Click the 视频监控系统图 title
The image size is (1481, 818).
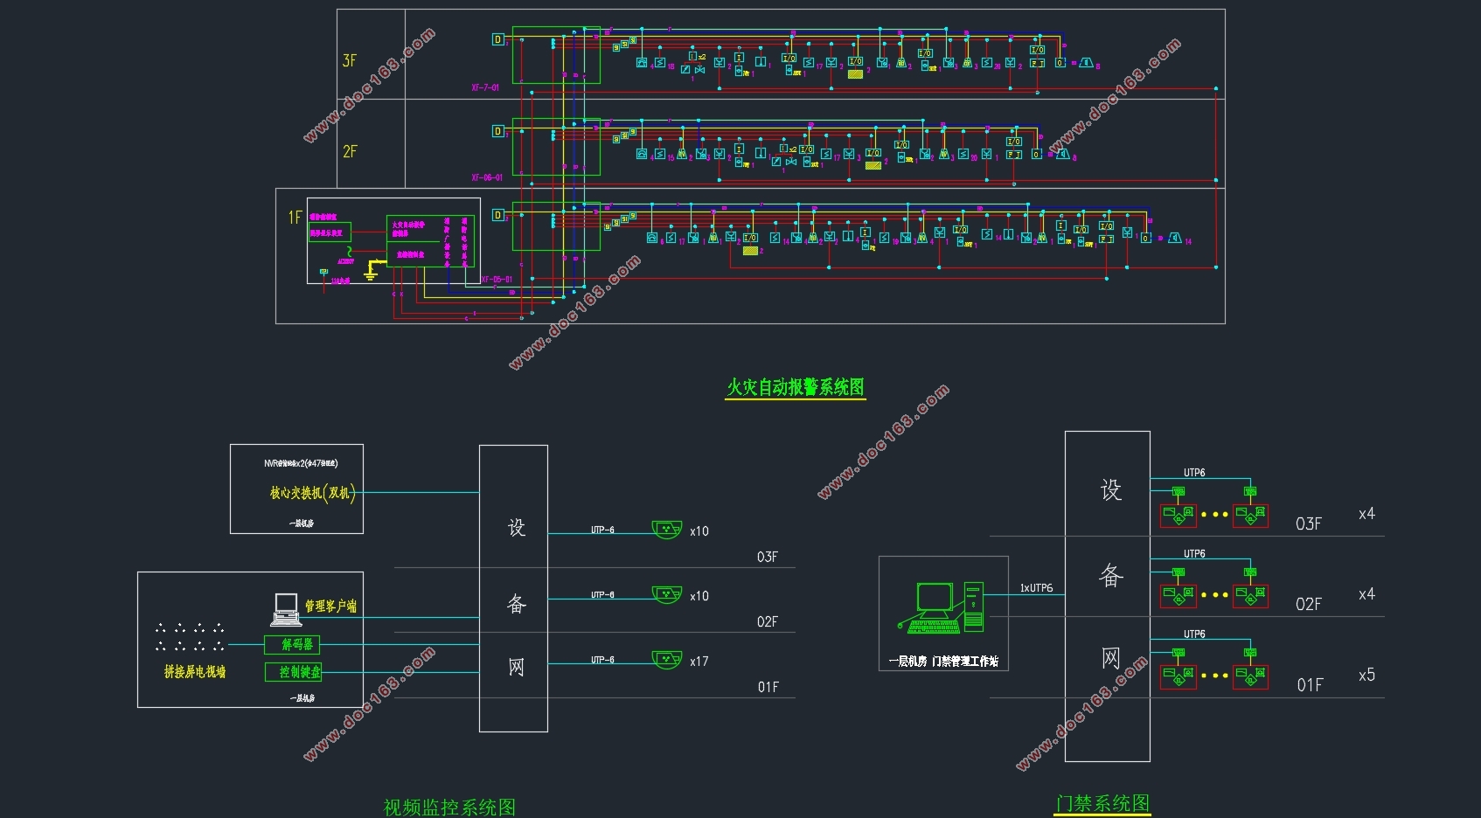[x=449, y=807]
